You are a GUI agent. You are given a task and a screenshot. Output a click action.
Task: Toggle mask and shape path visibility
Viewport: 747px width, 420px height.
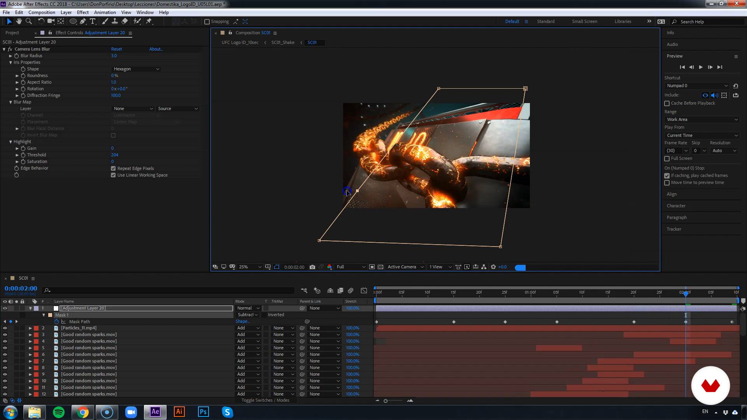[277, 267]
